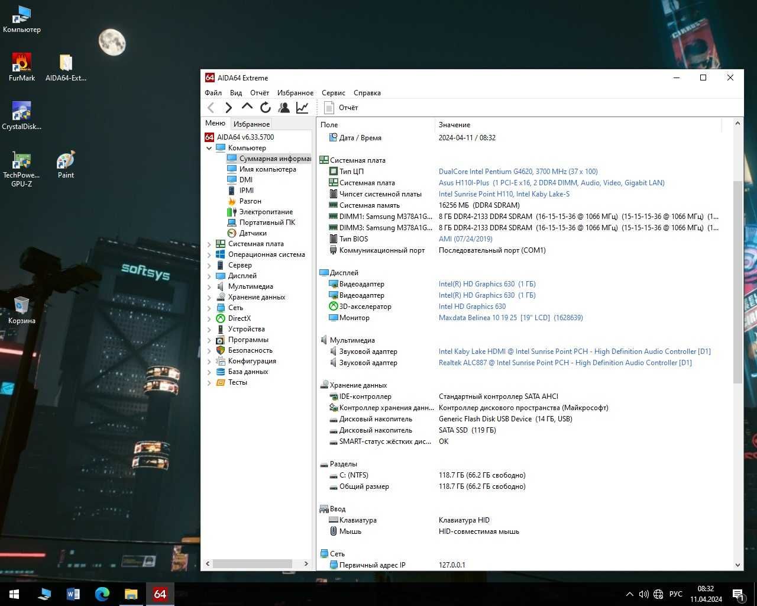The image size is (757, 606).
Task: Click the Back navigation arrow in AIDA64 toolbar
Action: pos(211,108)
